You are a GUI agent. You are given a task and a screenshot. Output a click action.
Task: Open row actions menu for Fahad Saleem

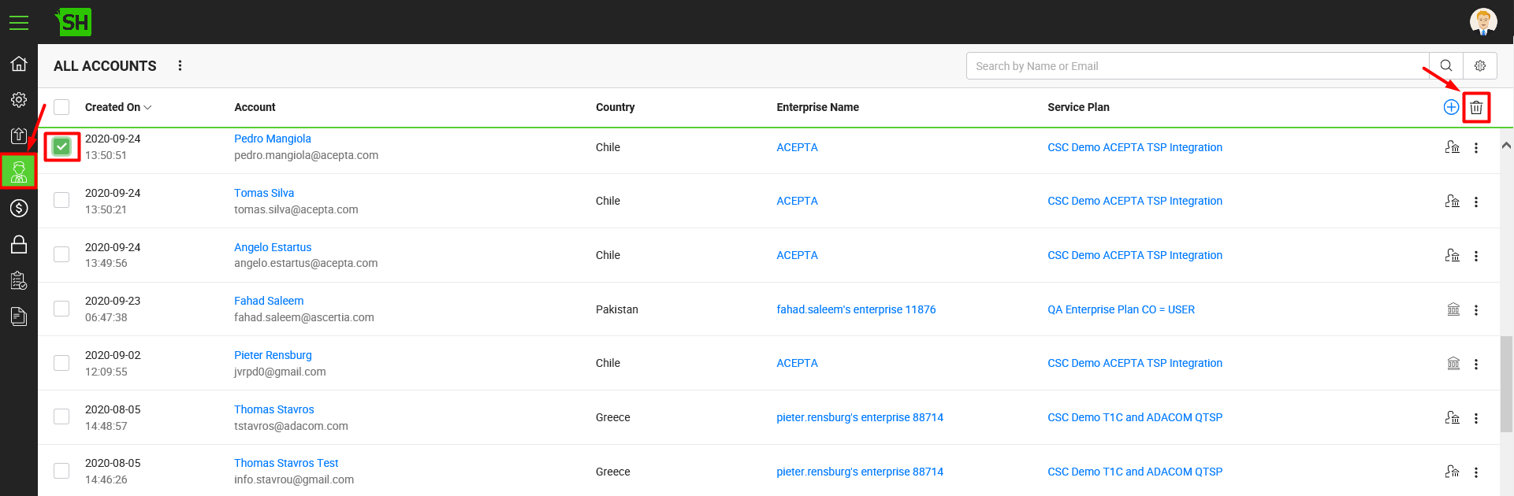click(1476, 310)
